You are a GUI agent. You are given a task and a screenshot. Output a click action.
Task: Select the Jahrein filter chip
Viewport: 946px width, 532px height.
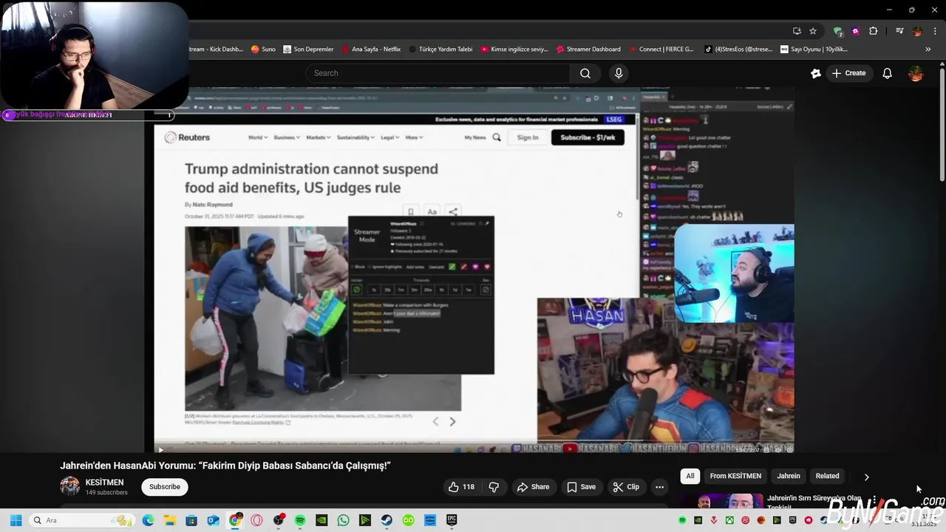point(788,476)
